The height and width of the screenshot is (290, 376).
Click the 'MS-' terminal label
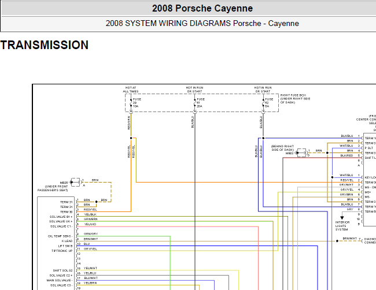tap(367, 197)
